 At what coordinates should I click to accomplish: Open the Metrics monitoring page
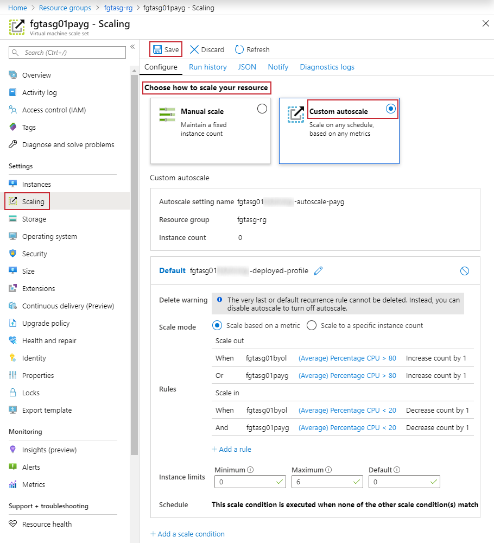[x=35, y=484]
